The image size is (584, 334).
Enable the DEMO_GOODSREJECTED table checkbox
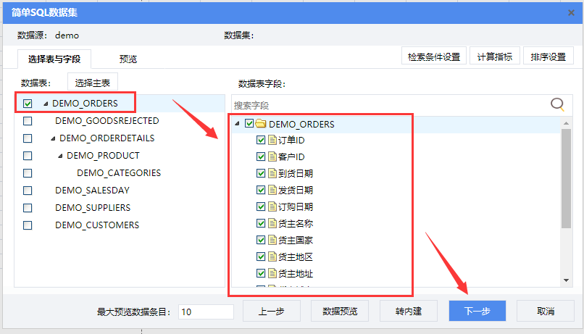28,121
